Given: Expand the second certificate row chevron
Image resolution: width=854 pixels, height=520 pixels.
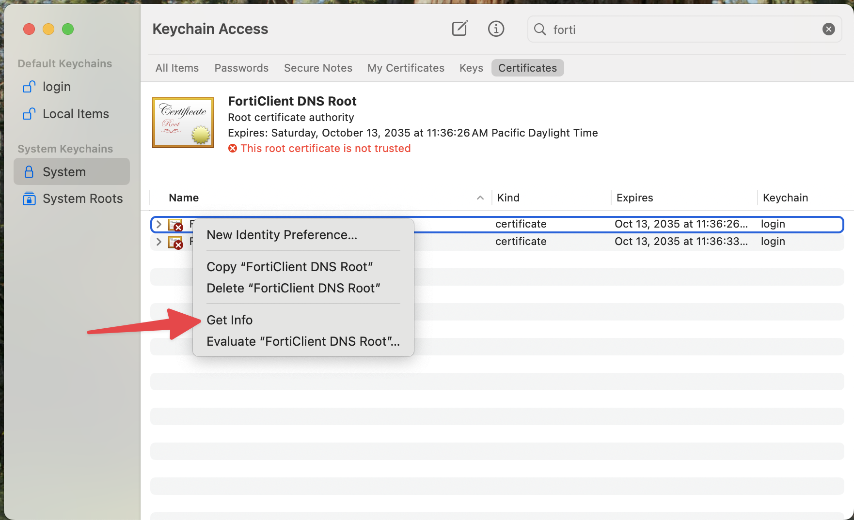Looking at the screenshot, I should [158, 242].
